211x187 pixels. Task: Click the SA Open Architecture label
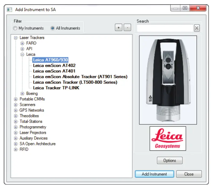tap(37, 144)
